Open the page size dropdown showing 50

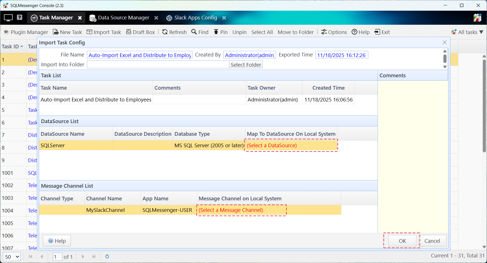point(12,257)
